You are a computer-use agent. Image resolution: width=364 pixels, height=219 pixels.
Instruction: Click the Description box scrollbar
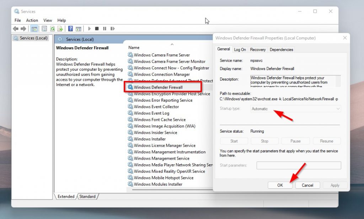click(338, 81)
